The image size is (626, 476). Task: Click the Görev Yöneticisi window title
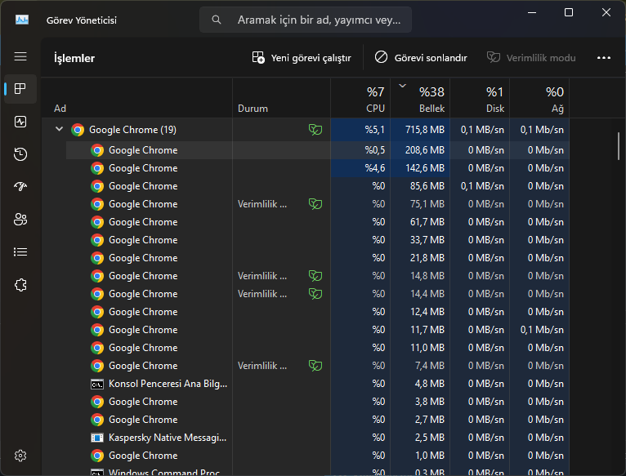tap(82, 20)
